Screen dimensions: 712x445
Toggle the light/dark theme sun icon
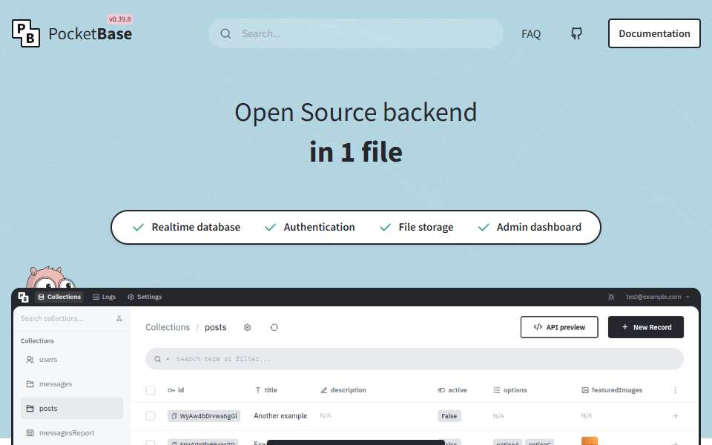pos(611,297)
